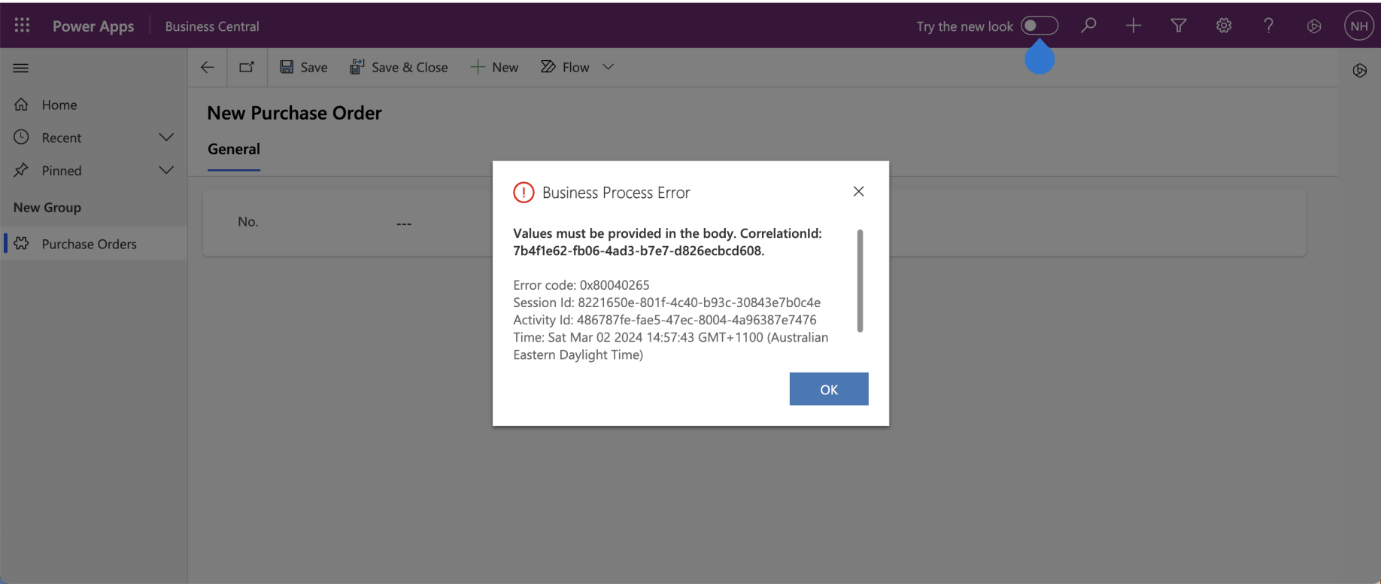The height and width of the screenshot is (584, 1381).
Task: Click OK in the error dialog
Action: coord(828,389)
